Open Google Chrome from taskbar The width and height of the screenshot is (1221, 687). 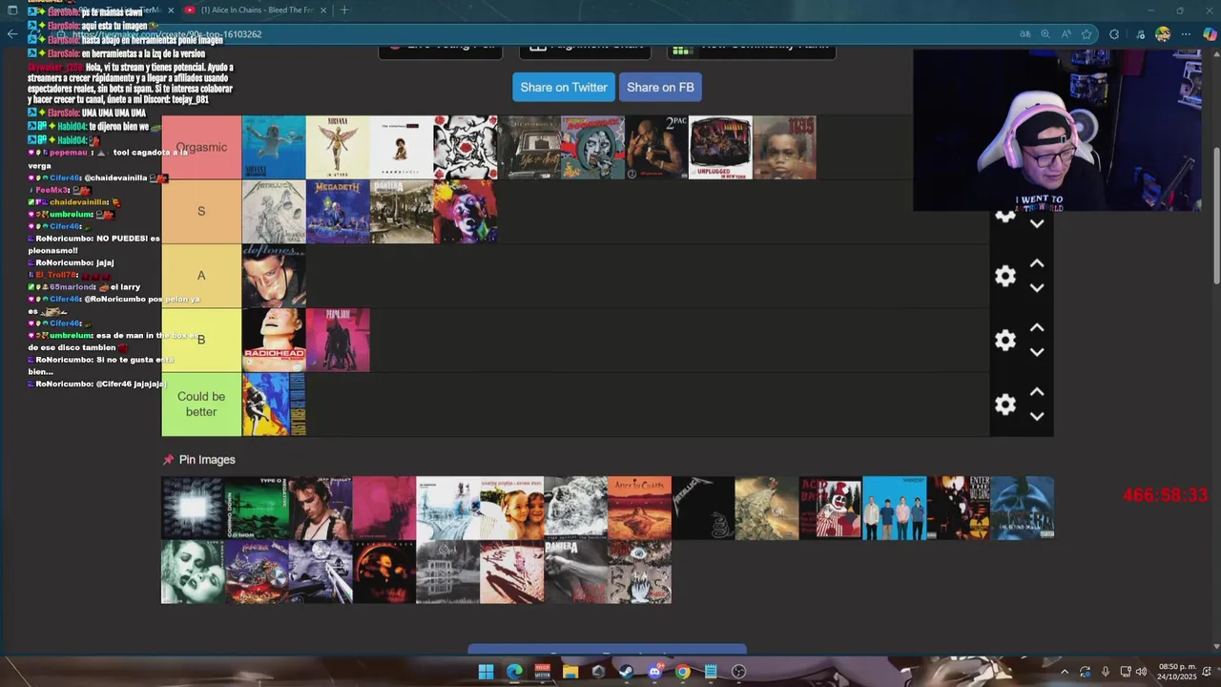click(x=682, y=672)
